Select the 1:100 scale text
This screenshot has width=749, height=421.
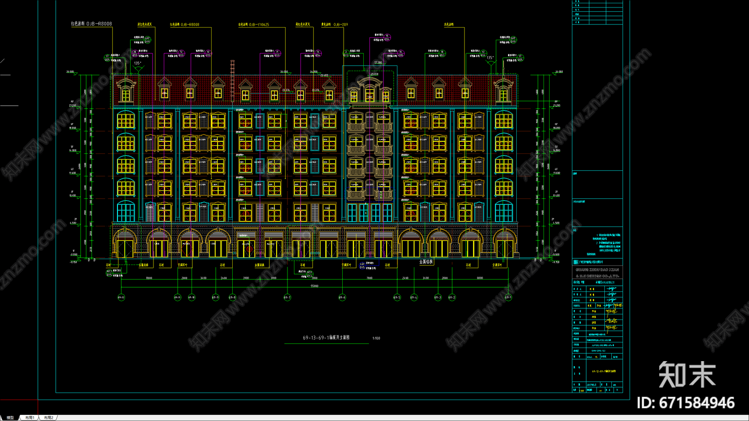[376, 338]
